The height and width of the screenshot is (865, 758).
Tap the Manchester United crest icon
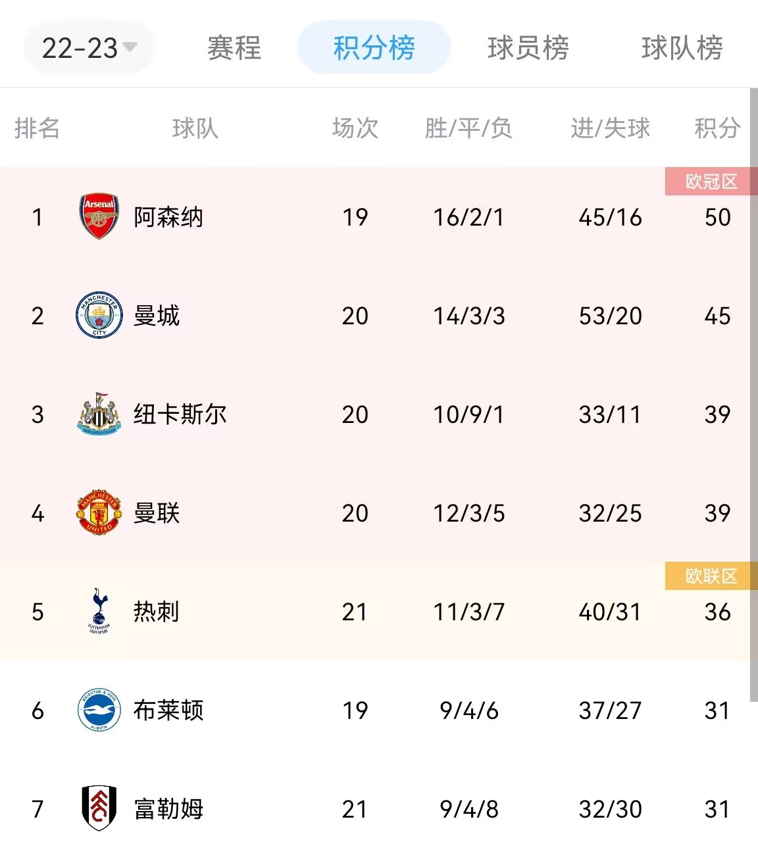99,512
